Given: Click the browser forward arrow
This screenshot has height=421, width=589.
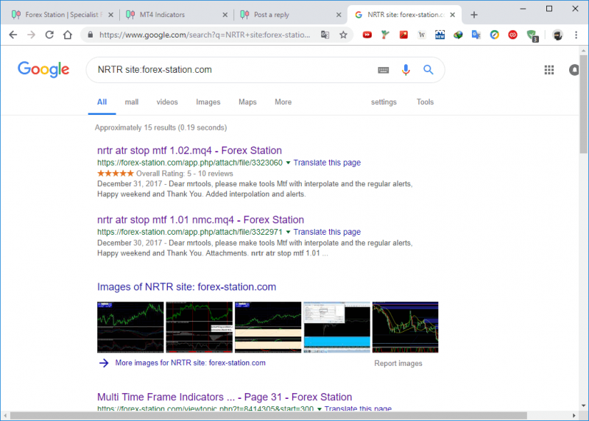Looking at the screenshot, I should [31, 35].
